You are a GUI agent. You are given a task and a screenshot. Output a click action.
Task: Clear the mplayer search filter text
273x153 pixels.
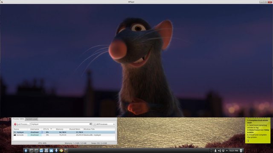90,124
